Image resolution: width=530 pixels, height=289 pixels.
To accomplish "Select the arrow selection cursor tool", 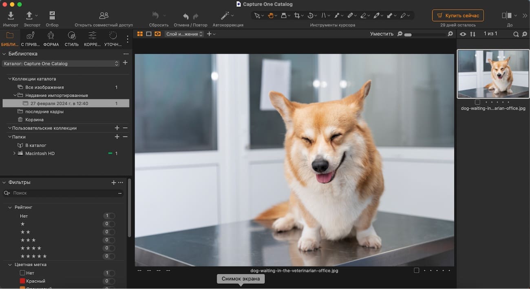I will point(257,15).
